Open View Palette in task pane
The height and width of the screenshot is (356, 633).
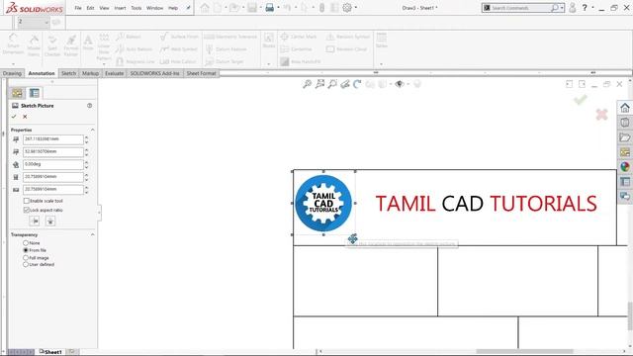(625, 151)
